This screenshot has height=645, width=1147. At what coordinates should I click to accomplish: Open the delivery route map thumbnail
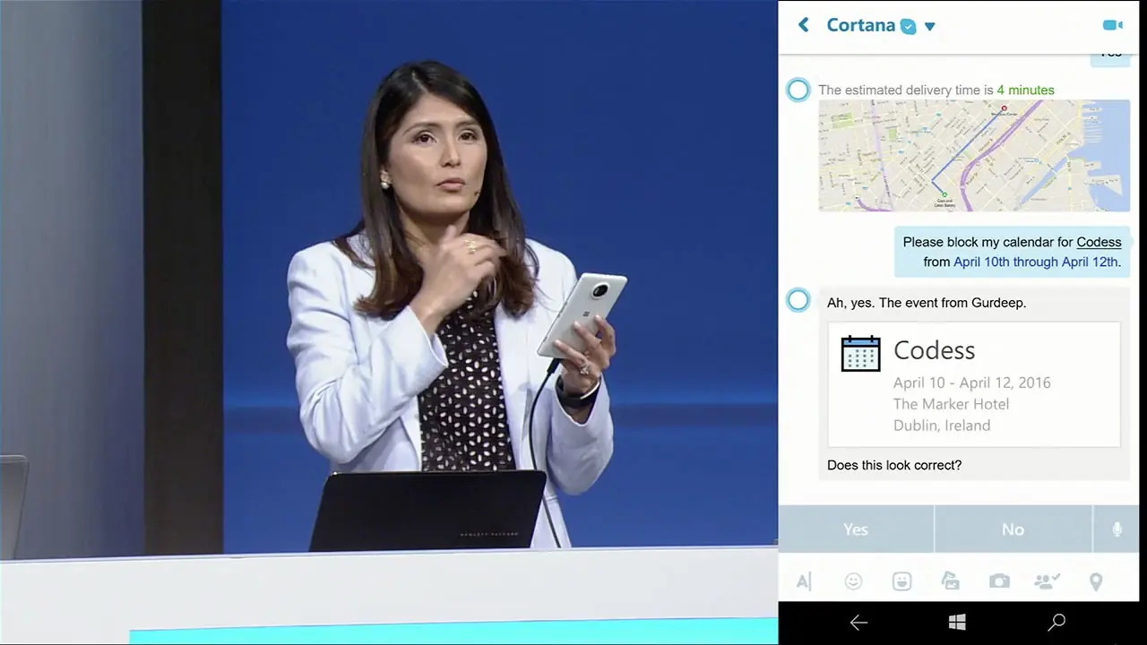coord(974,155)
